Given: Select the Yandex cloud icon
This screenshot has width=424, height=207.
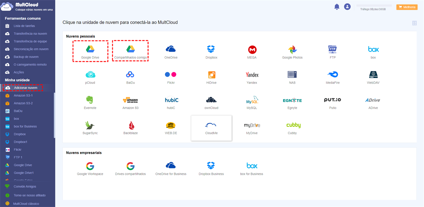Looking at the screenshot, I should (x=252, y=75).
